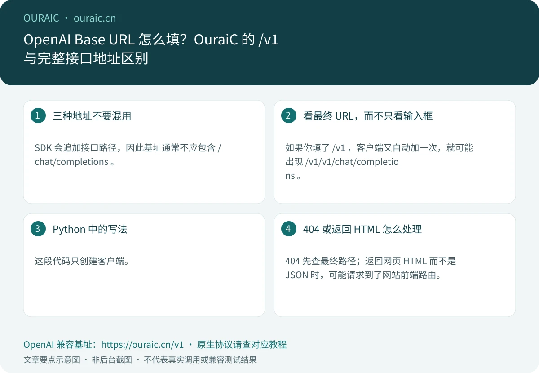Click the footer line "OpenAI 兼容基址：https://ouraic.cn/v1"
The height and width of the screenshot is (373, 539).
[x=104, y=345]
